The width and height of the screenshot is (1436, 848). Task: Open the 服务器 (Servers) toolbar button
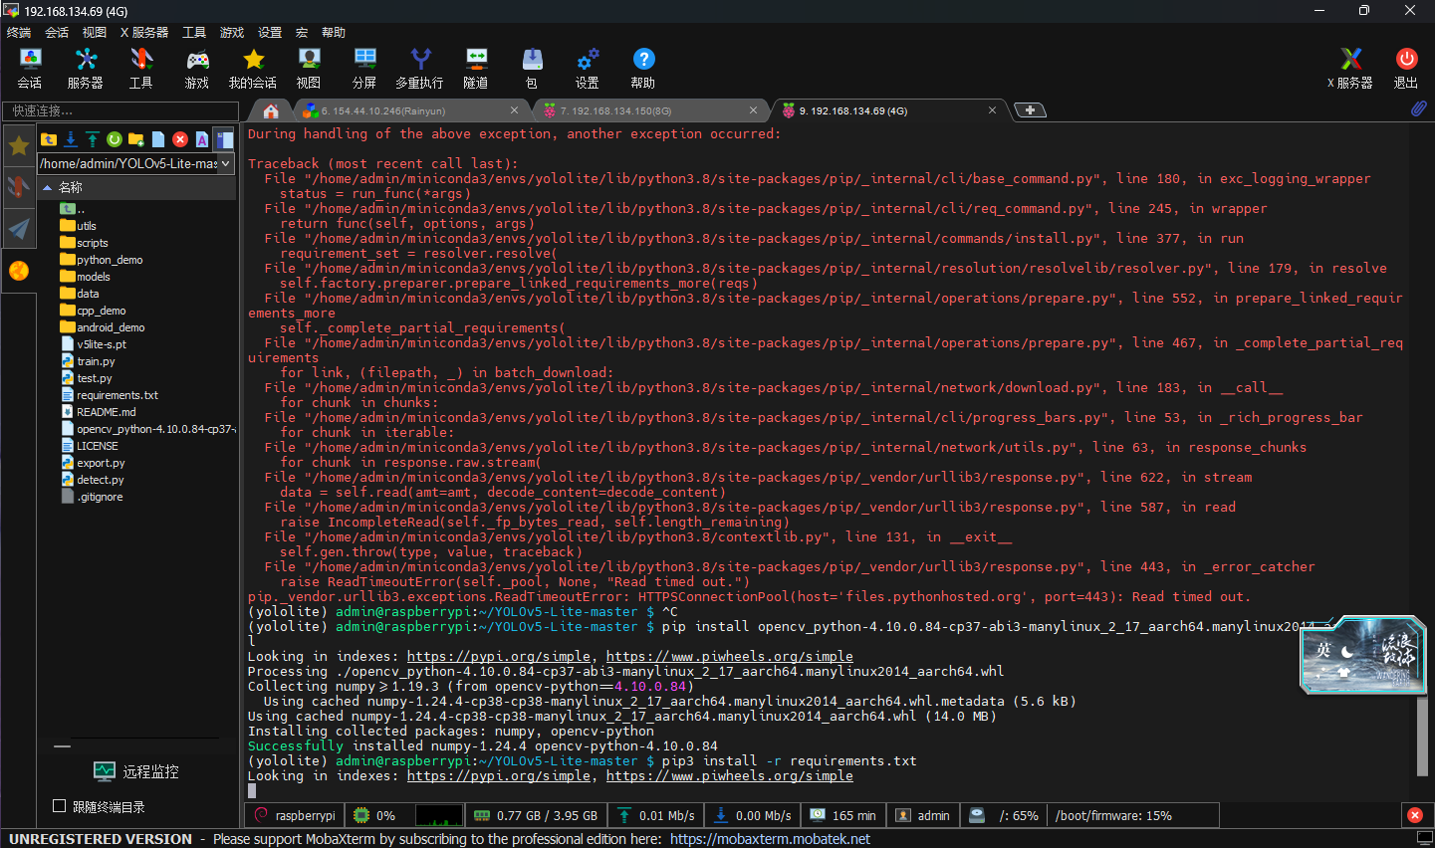pyautogui.click(x=86, y=69)
